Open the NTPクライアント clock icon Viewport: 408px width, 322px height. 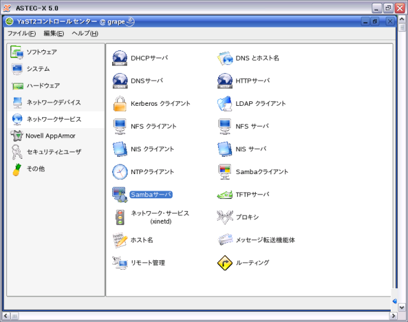[120, 172]
